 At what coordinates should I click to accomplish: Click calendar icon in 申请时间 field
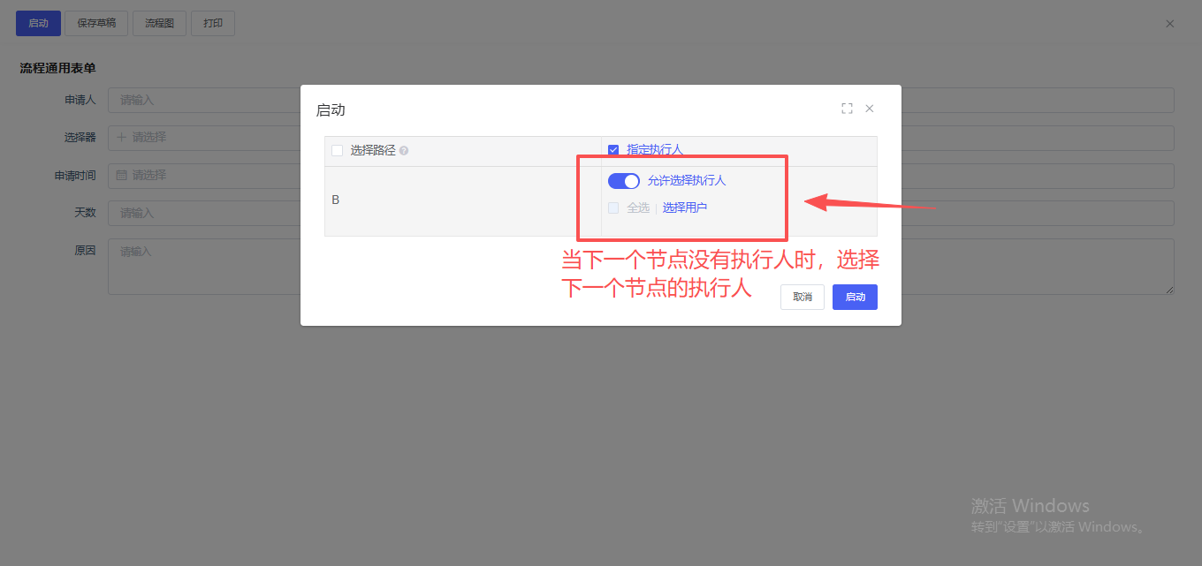coord(122,176)
